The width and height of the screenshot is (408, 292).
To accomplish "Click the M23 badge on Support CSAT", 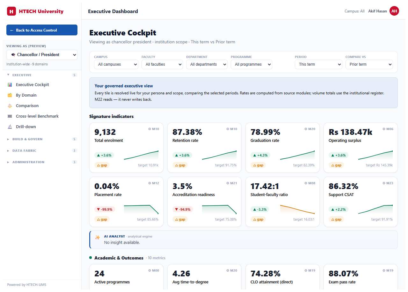I will 388,183.
